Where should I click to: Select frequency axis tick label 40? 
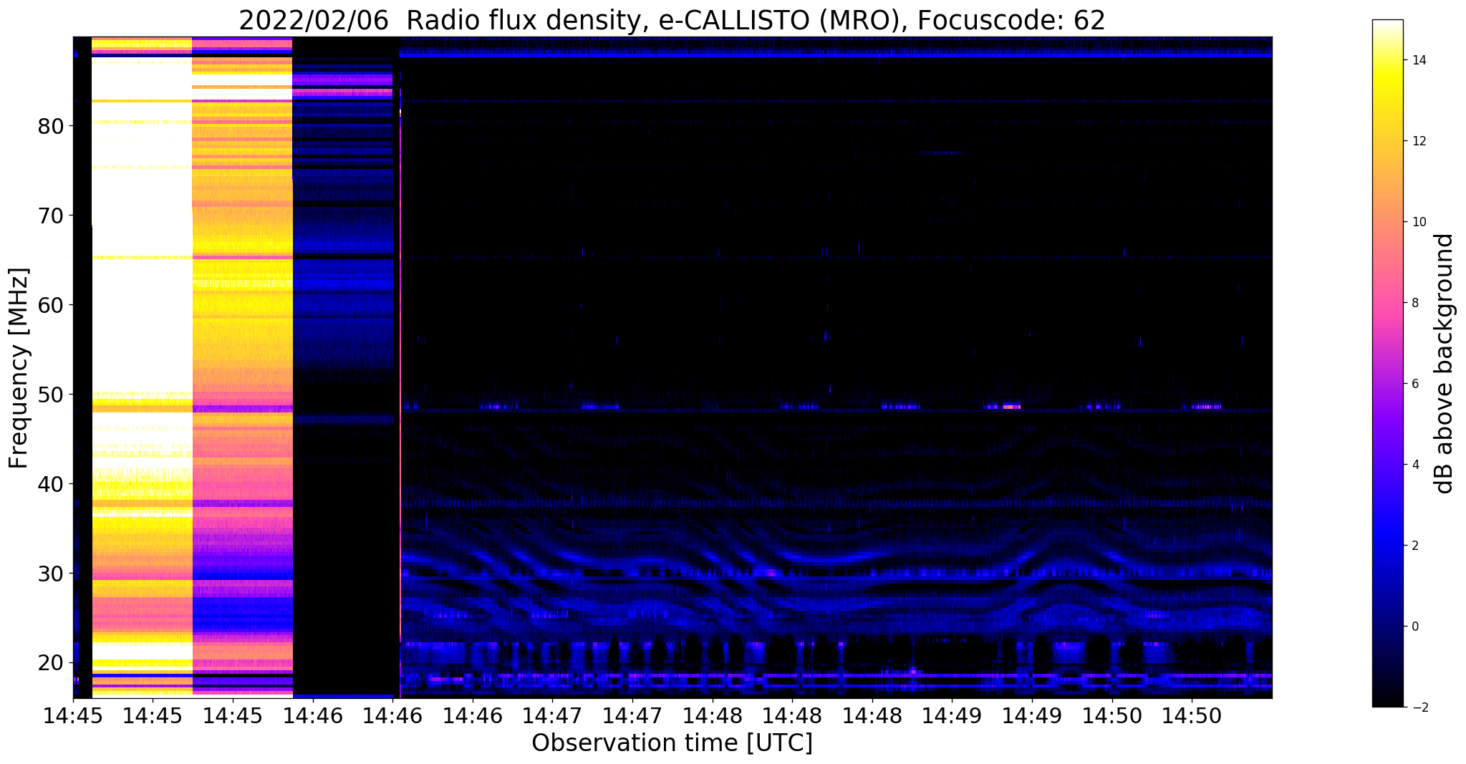pyautogui.click(x=51, y=484)
